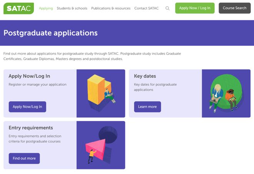Open the search magnifier icon
This screenshot has height=174, width=254.
tap(167, 8)
